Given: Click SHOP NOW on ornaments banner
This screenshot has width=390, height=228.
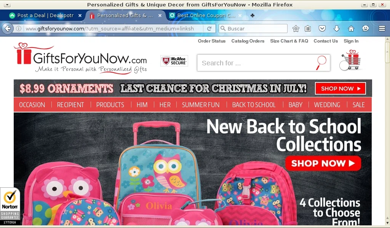Looking at the screenshot, I should coord(340,88).
